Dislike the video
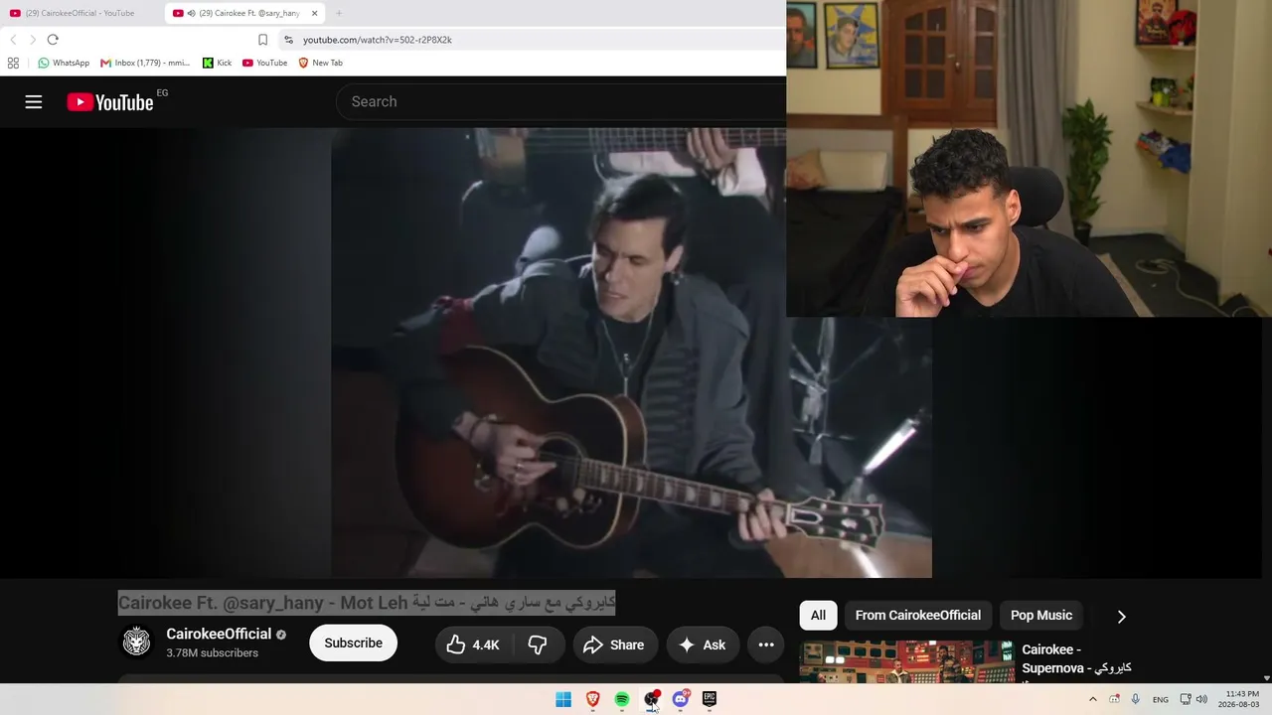The width and height of the screenshot is (1272, 715). tap(538, 644)
